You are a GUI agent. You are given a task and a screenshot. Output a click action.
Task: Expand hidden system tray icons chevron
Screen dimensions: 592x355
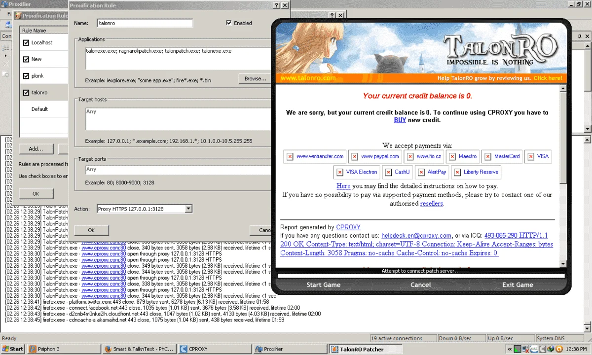point(509,349)
